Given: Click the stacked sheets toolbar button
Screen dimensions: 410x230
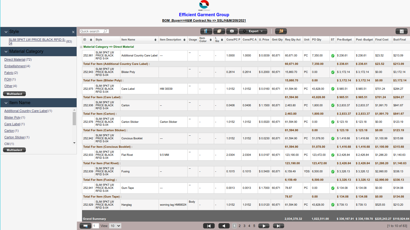Looking at the screenshot, I should pyautogui.click(x=219, y=31).
